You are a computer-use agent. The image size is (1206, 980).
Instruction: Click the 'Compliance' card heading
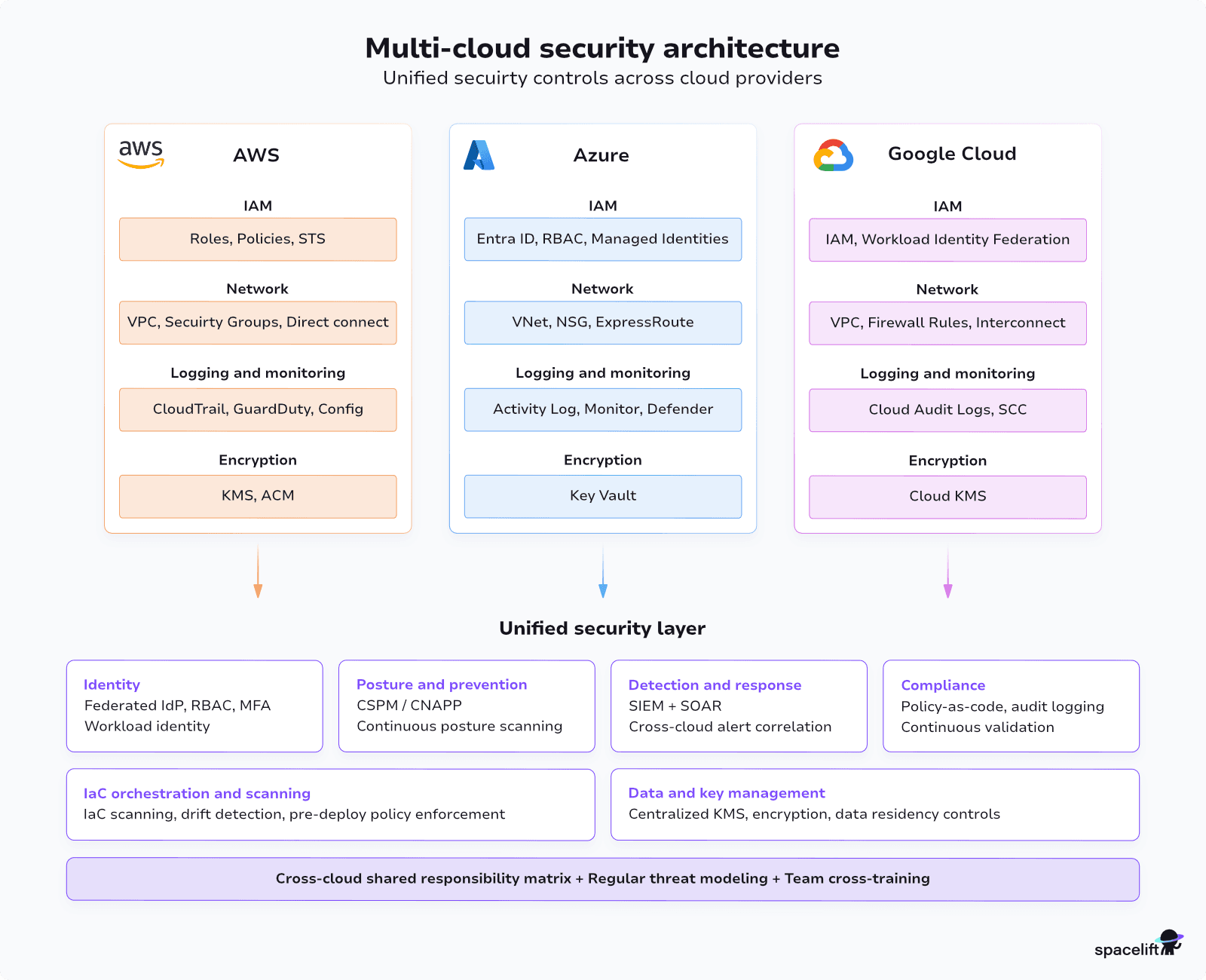click(943, 685)
